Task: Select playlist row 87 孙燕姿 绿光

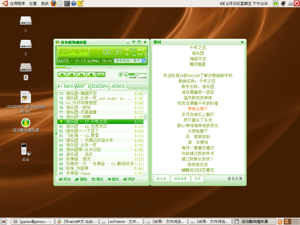Action: 100,159
